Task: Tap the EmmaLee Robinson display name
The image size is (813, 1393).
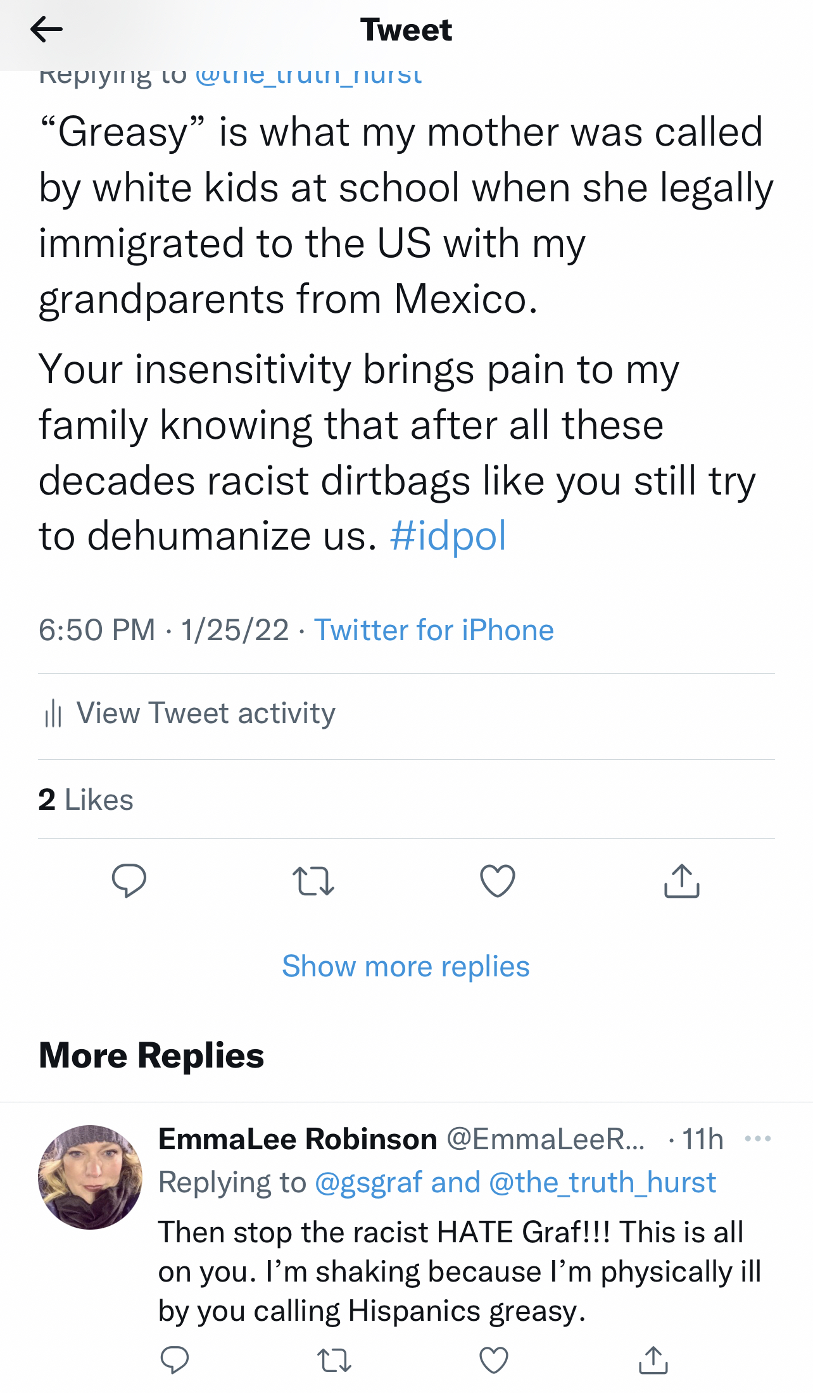Action: pos(298,1139)
